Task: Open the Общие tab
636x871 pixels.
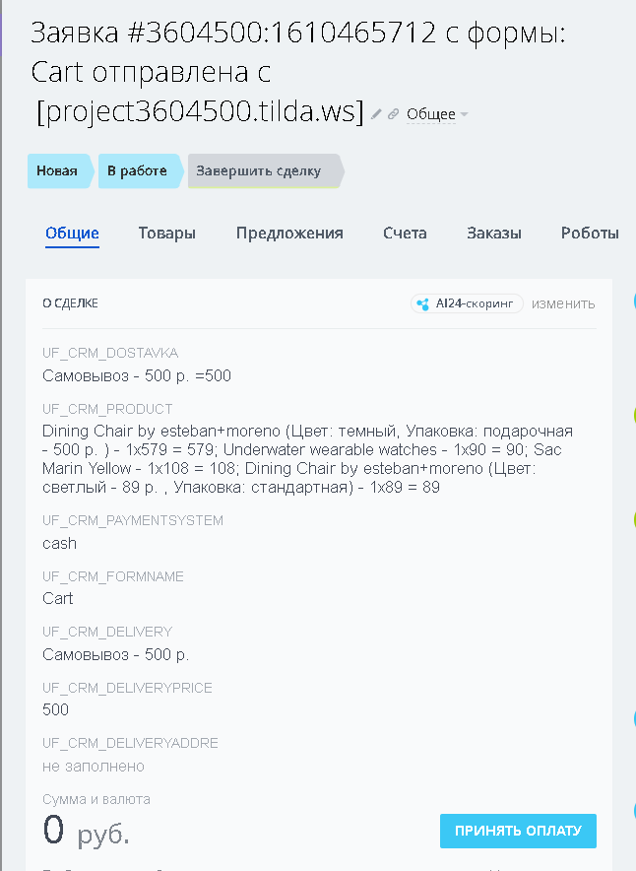Action: [x=72, y=234]
